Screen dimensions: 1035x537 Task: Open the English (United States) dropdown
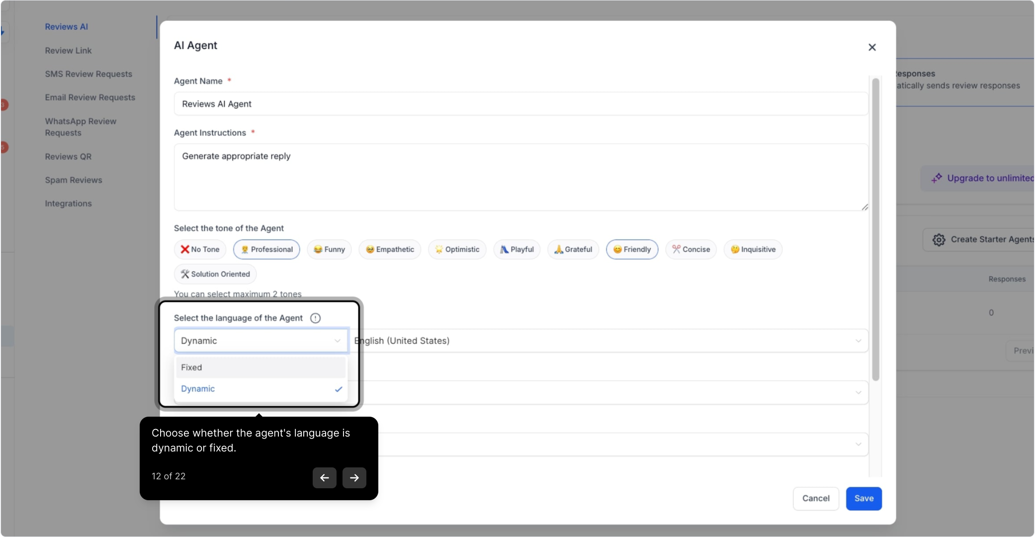pyautogui.click(x=608, y=341)
